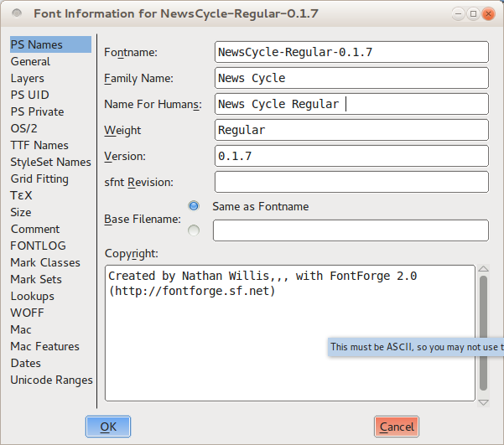
Task: Focus the Family Name input field
Action: pyautogui.click(x=351, y=78)
